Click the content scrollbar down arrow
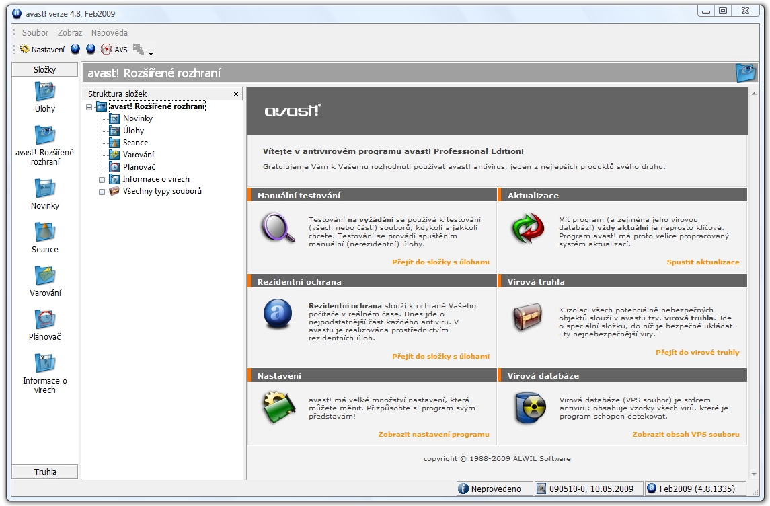The width and height of the screenshot is (770, 506). (754, 474)
